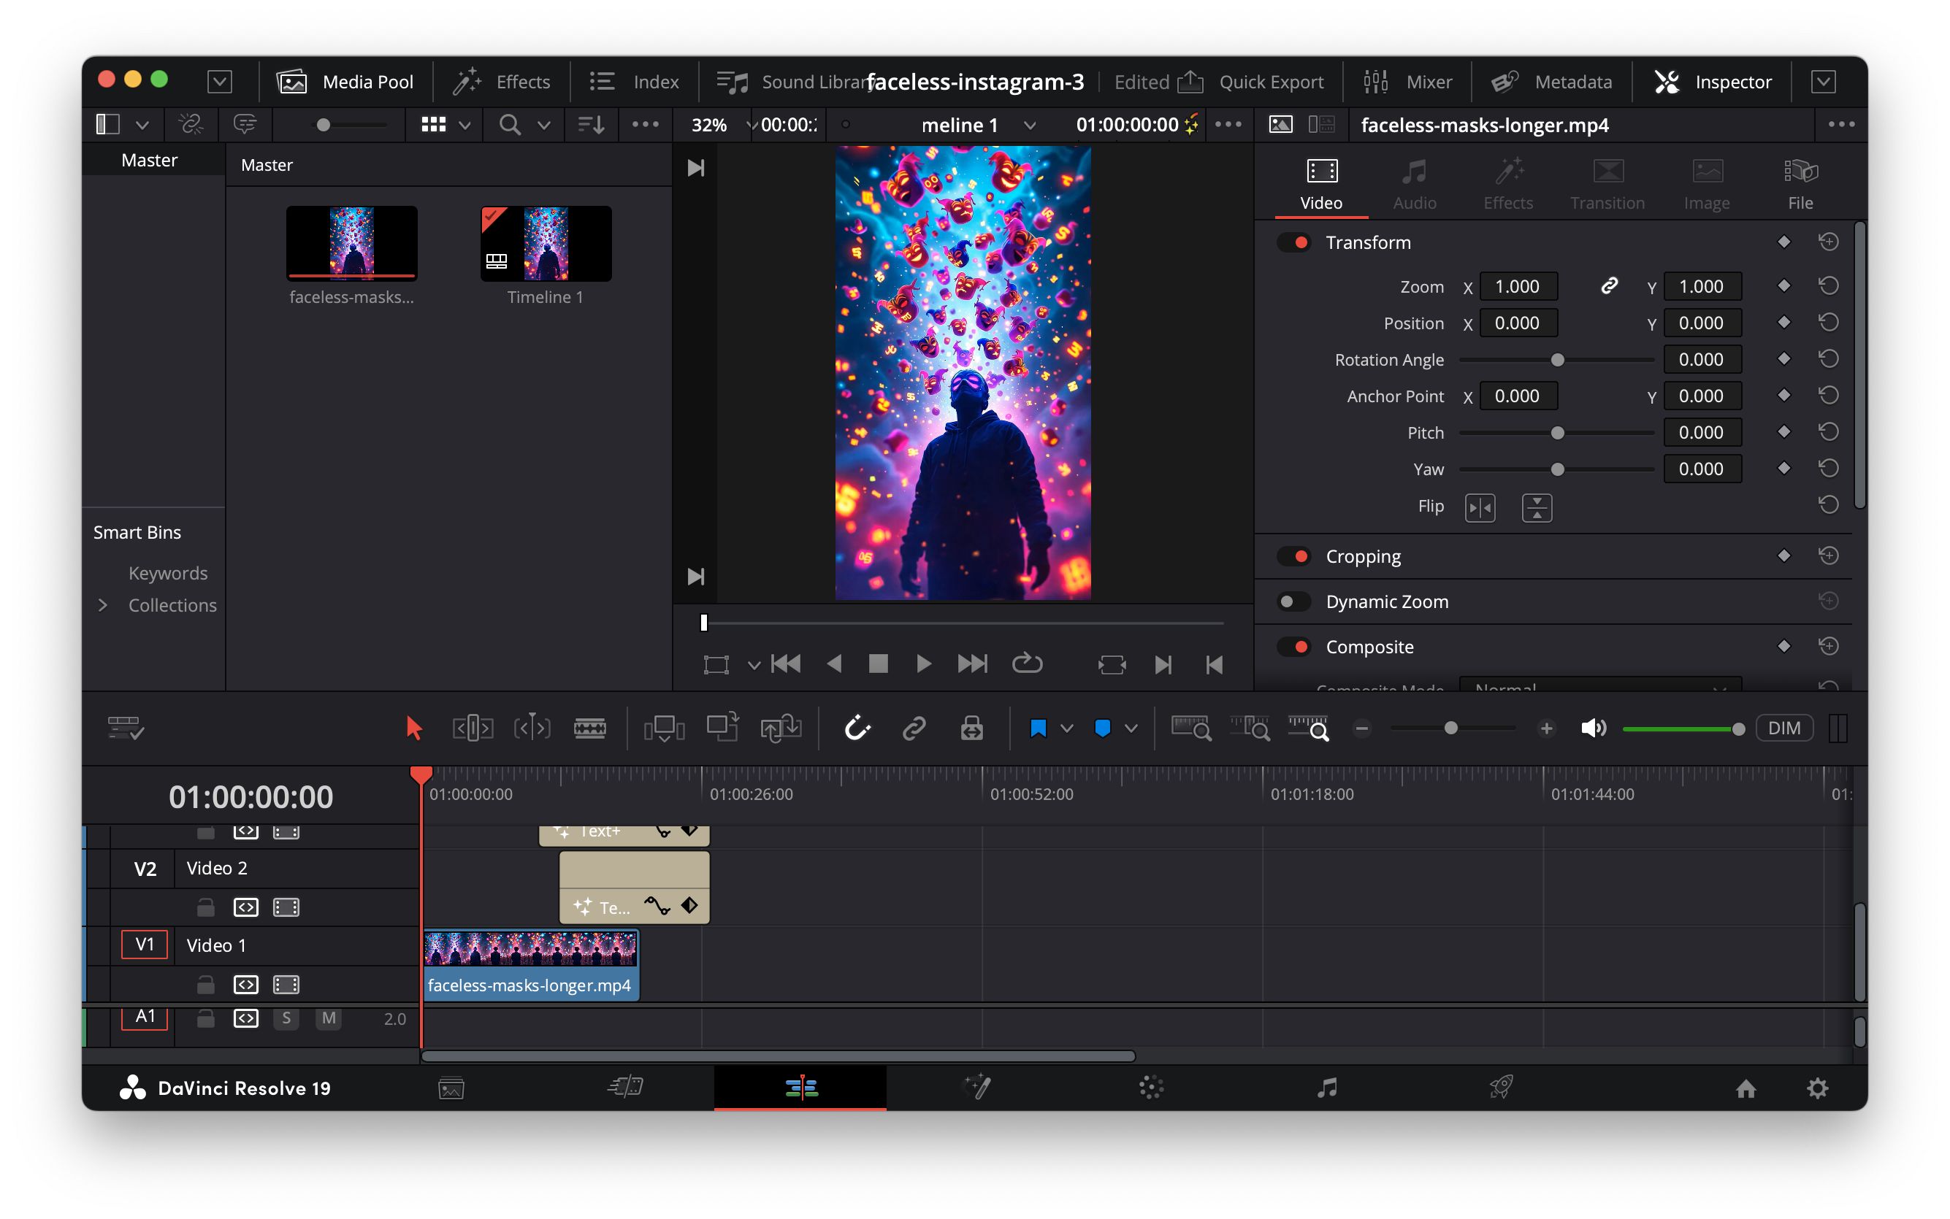1950x1219 pixels.
Task: Activate the Dynamic Trim Mode tool
Action: click(532, 728)
